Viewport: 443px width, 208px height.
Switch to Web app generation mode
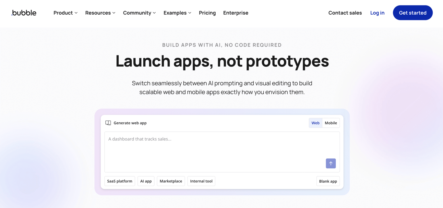tap(315, 123)
